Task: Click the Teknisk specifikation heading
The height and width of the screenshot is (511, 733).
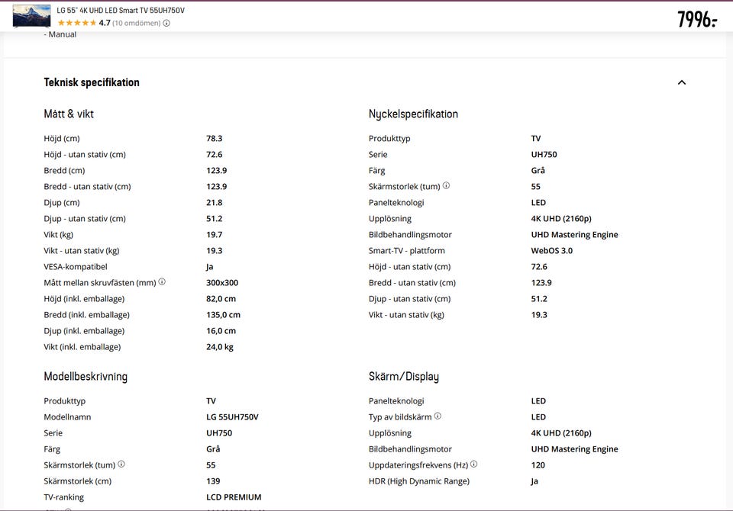Action: click(x=92, y=82)
